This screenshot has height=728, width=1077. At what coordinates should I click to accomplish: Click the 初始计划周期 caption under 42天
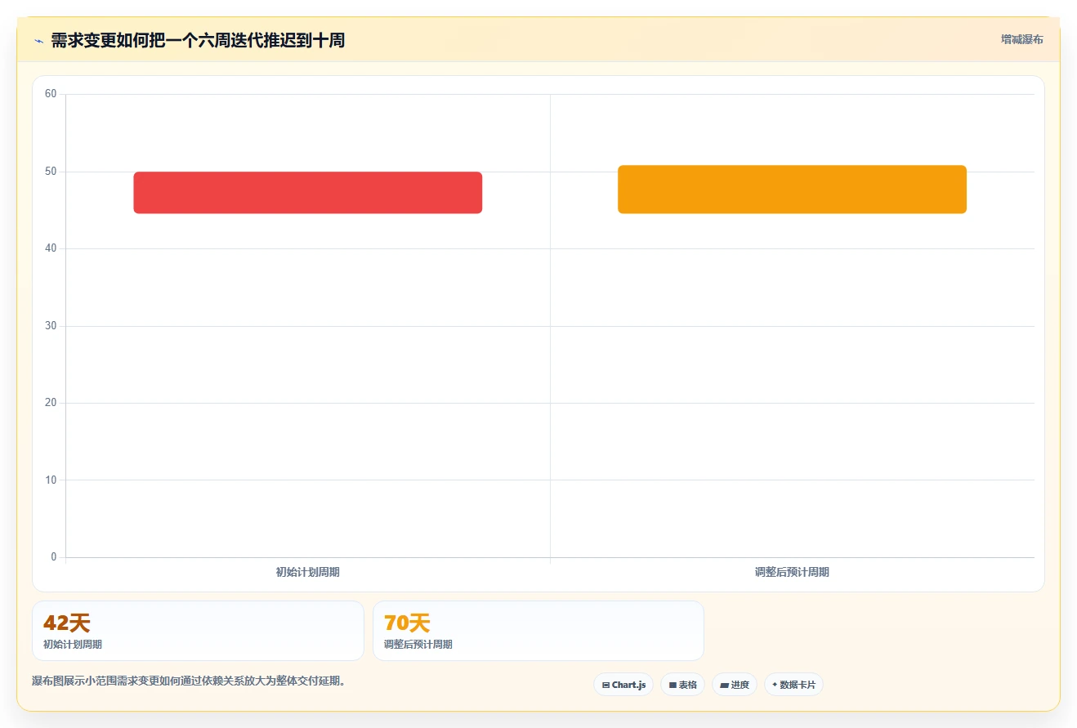73,644
